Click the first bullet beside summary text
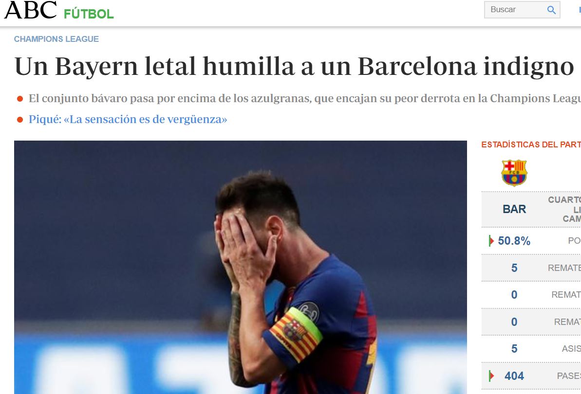Screen dimensions: 581x394 click(20, 99)
